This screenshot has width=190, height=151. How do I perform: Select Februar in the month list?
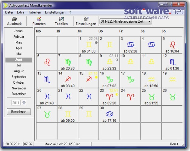pyautogui.click(x=19, y=37)
